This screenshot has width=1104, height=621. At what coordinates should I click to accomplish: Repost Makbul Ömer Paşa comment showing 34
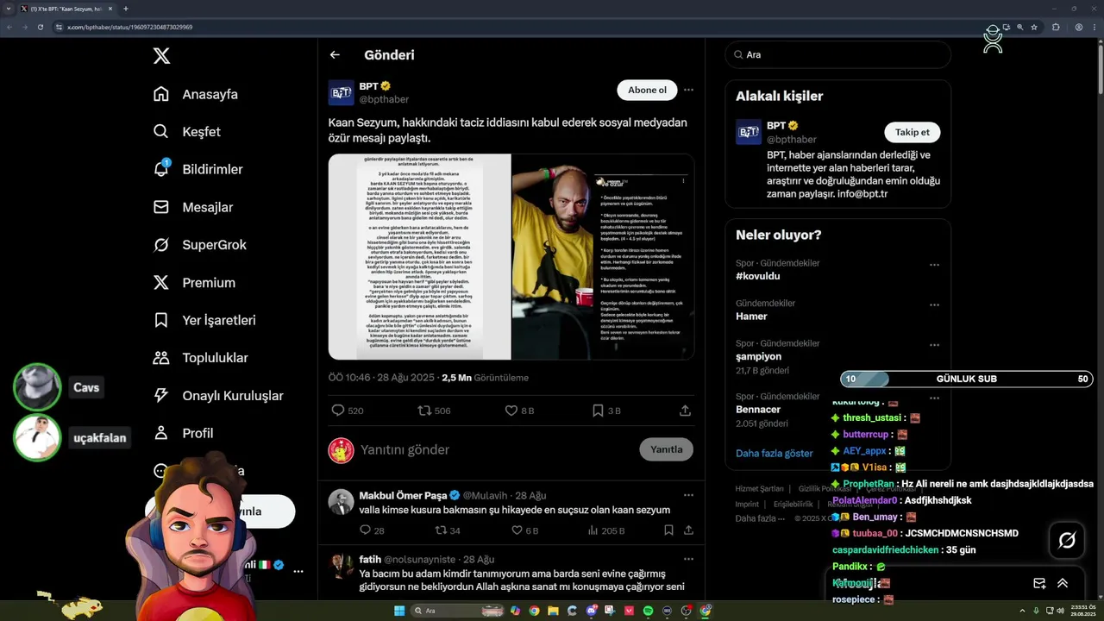point(441,530)
